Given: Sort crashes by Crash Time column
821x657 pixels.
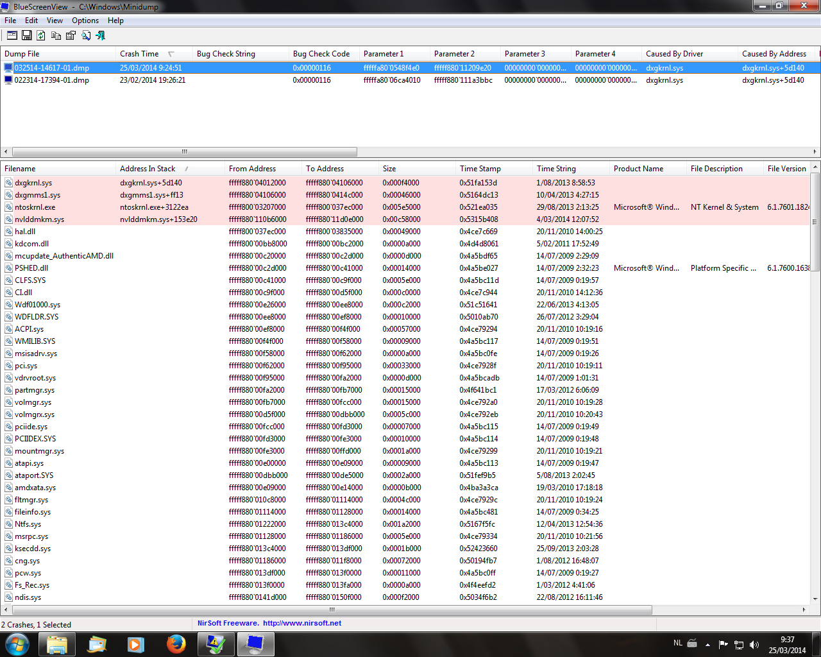Looking at the screenshot, I should coord(139,54).
